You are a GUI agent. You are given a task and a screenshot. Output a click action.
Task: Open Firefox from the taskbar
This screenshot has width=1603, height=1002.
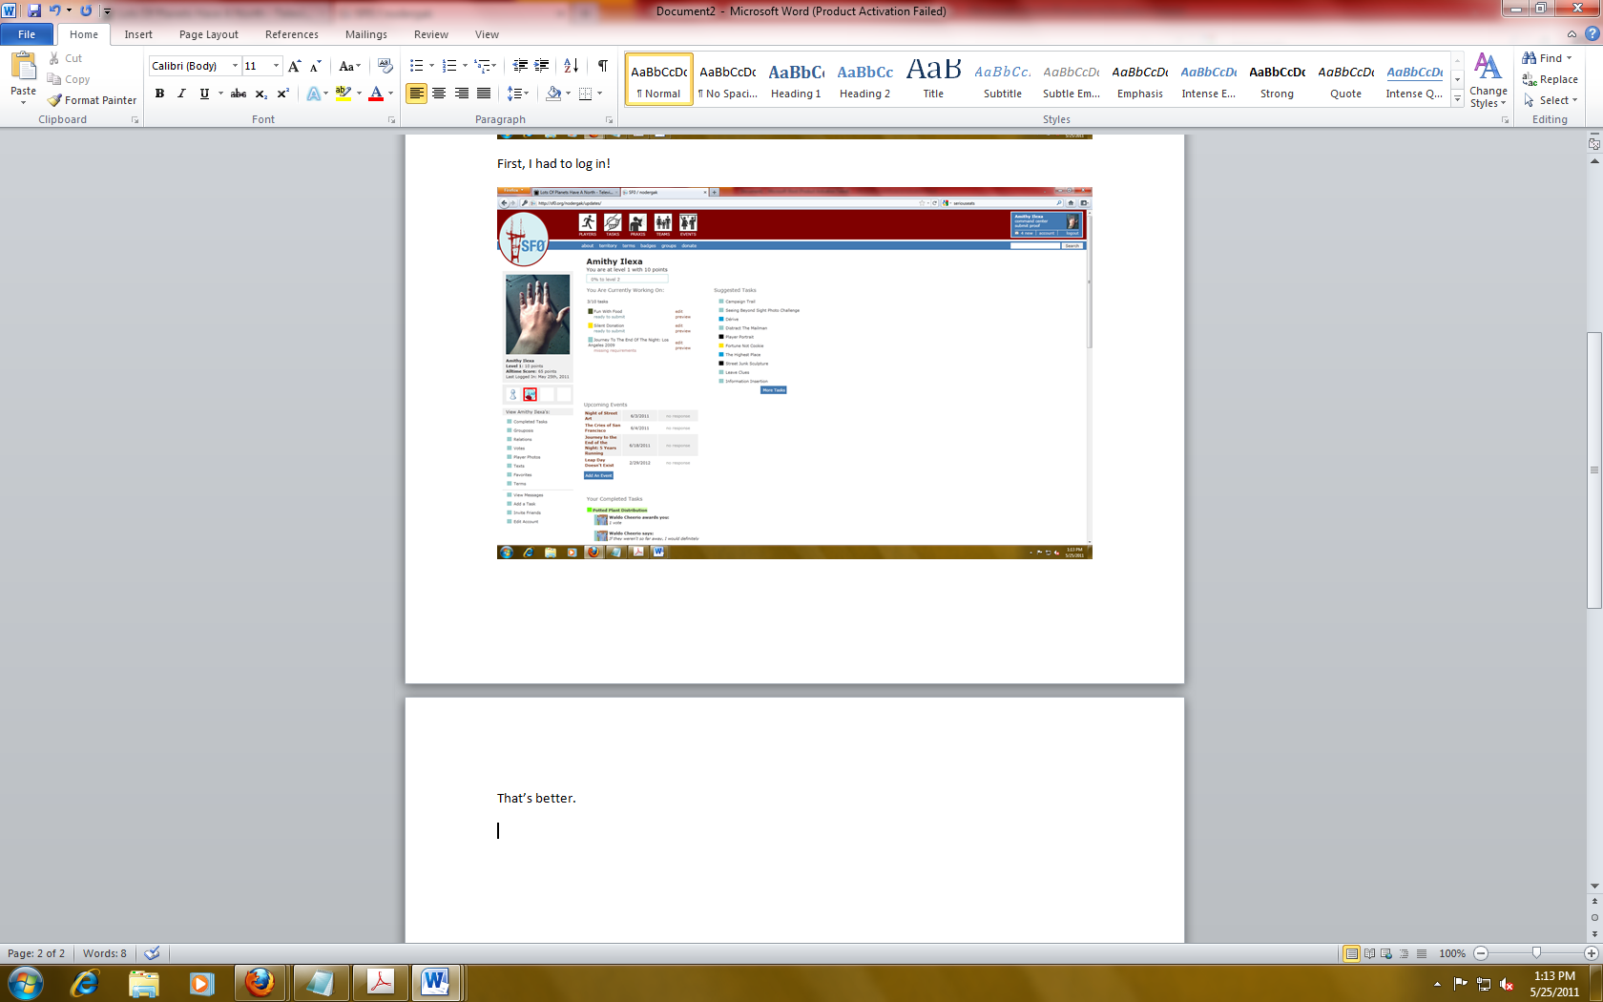click(260, 982)
